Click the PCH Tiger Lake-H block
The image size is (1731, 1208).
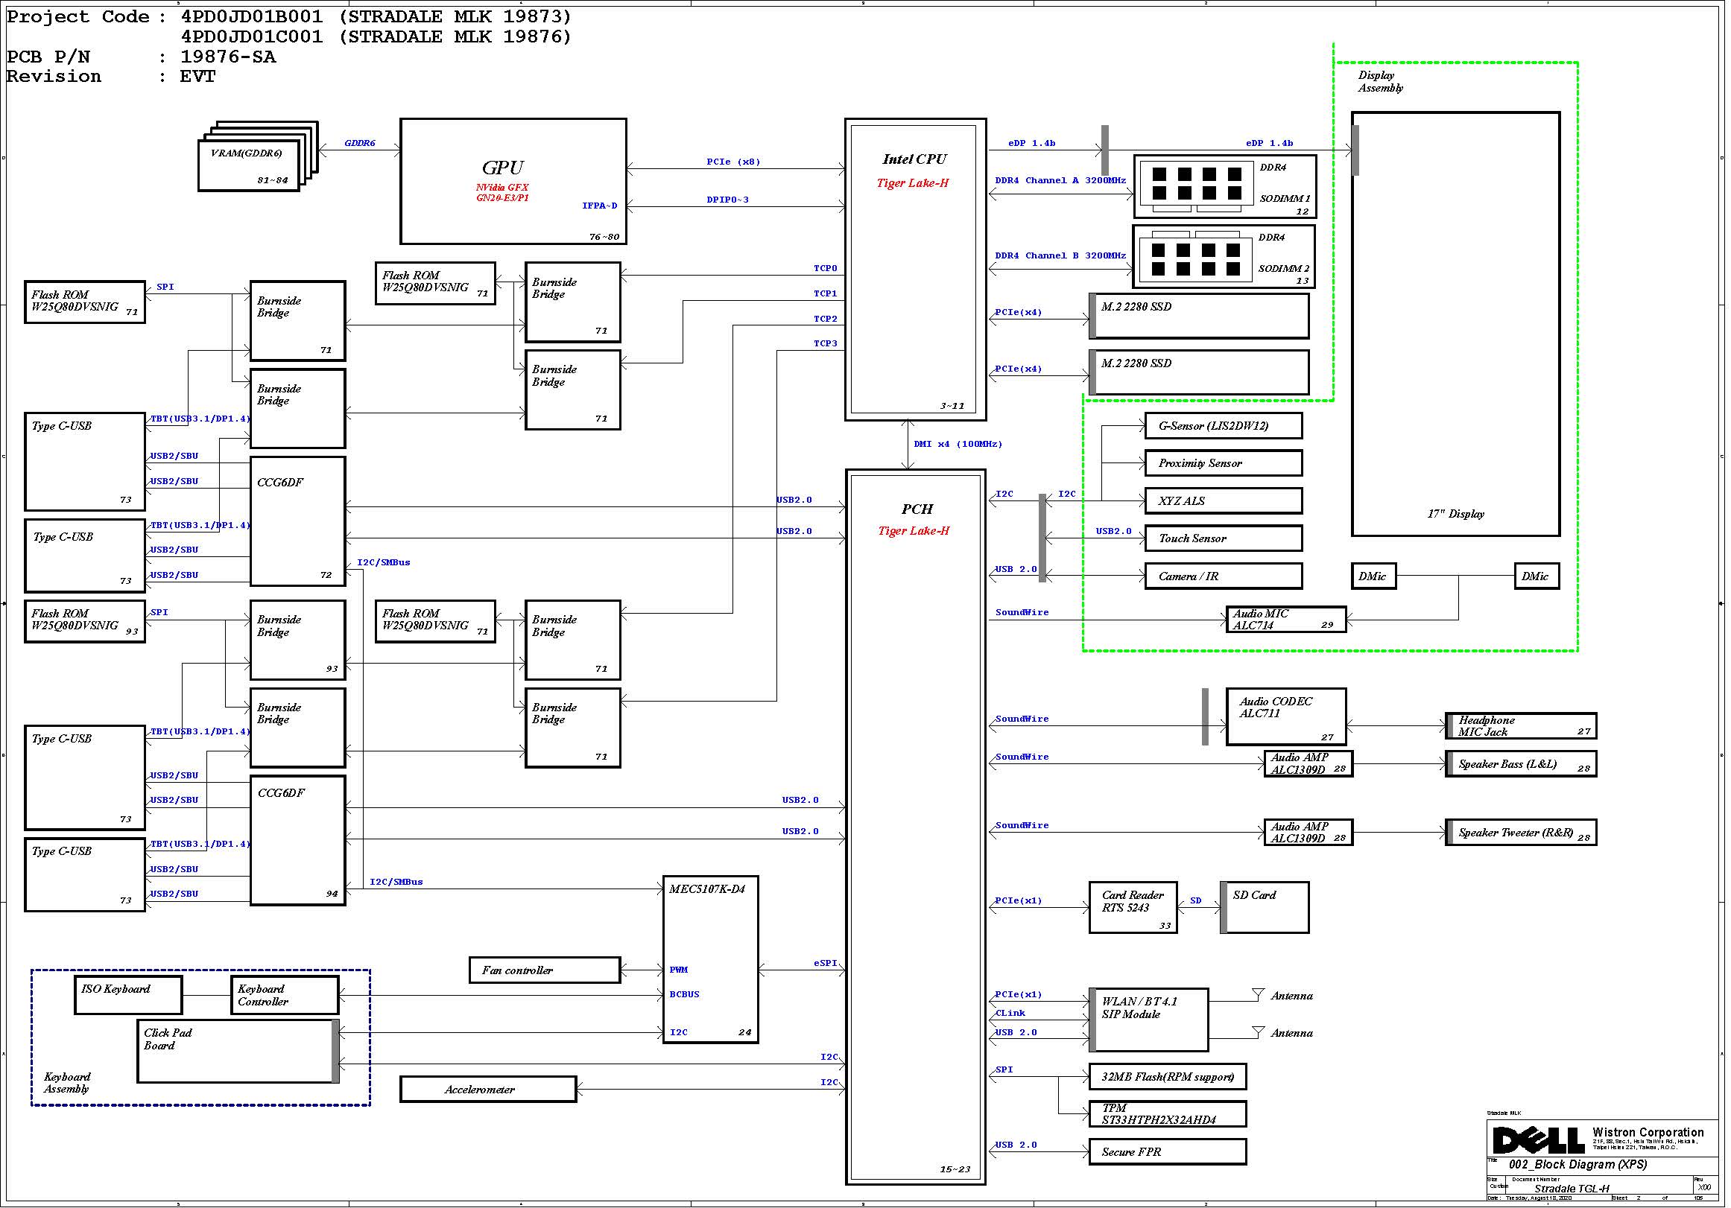[x=917, y=827]
